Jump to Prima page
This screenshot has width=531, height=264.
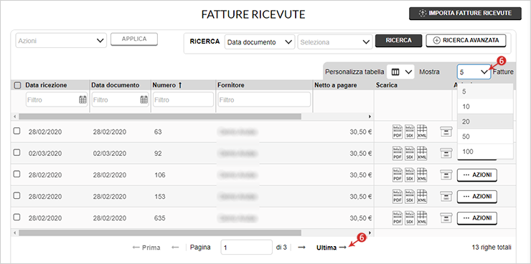pyautogui.click(x=146, y=248)
